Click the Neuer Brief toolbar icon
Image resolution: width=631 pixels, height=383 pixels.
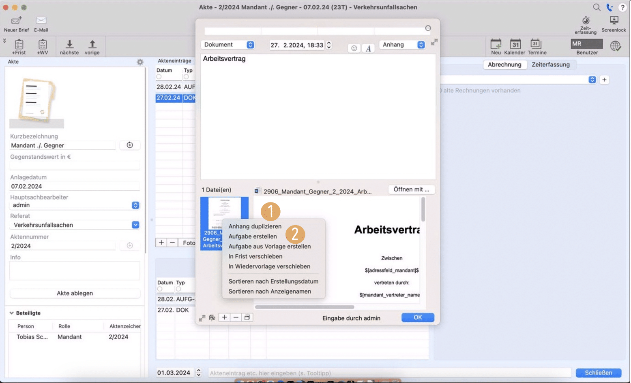point(16,21)
